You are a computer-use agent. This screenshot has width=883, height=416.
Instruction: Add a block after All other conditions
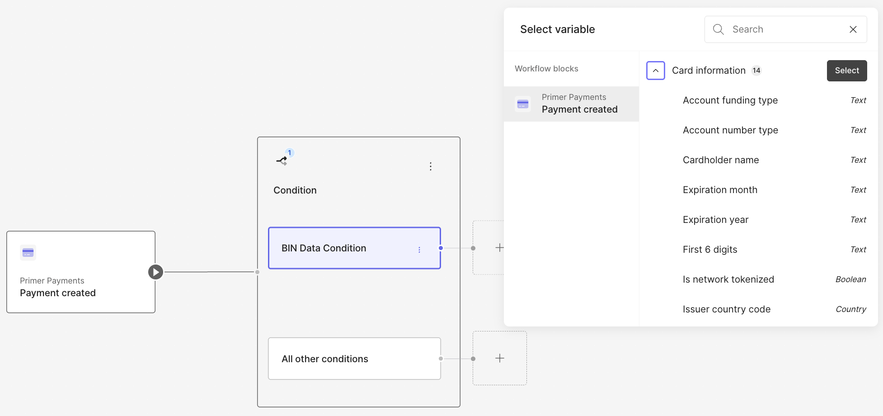pos(500,358)
